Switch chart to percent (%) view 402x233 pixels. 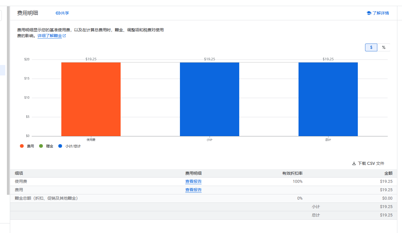(384, 48)
